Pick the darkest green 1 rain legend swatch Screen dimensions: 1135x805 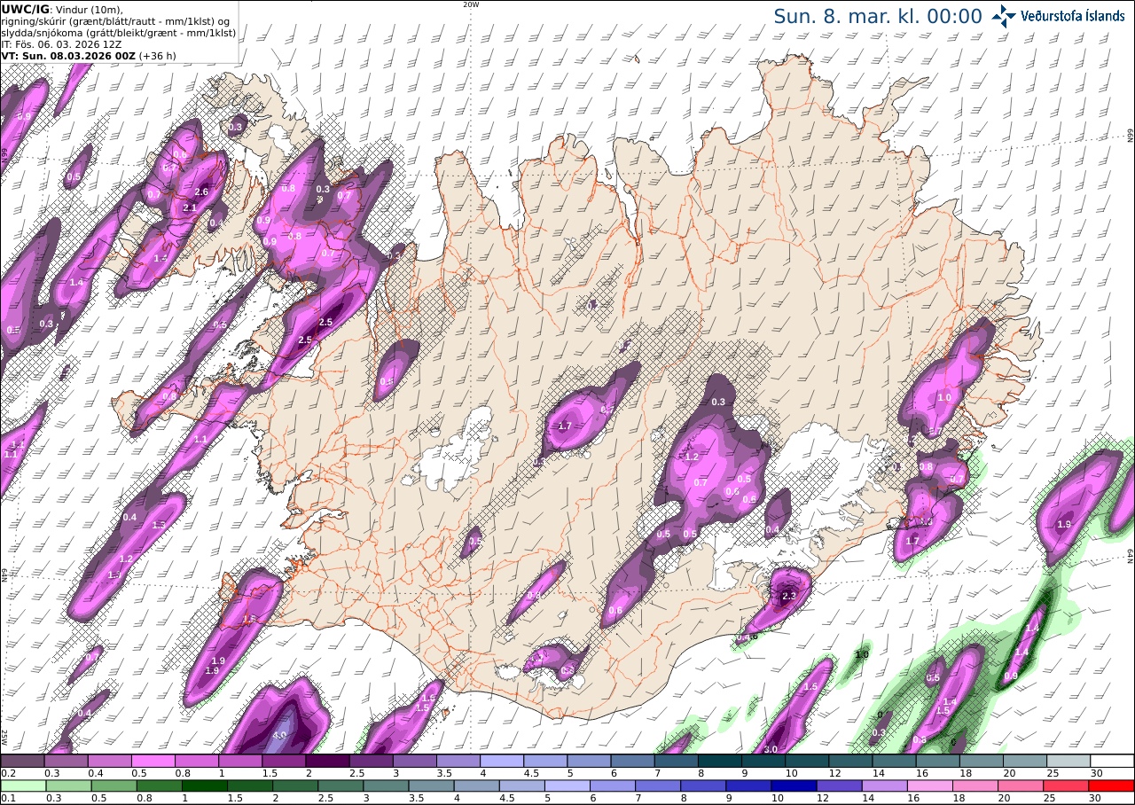205,785
